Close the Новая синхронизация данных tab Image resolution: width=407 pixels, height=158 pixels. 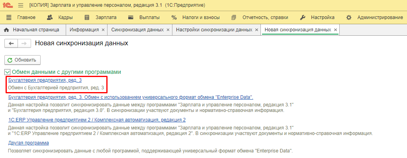click(335, 30)
